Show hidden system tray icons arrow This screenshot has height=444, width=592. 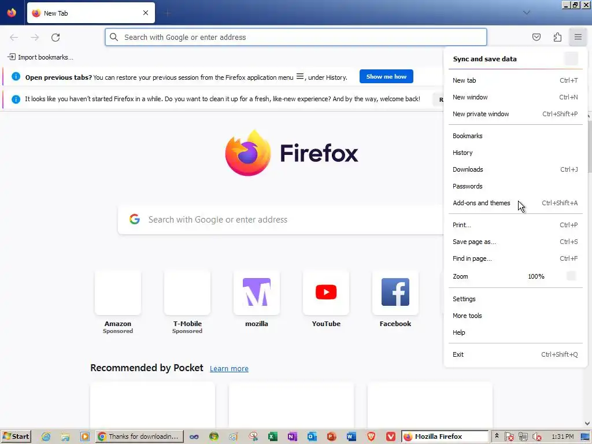point(497,436)
